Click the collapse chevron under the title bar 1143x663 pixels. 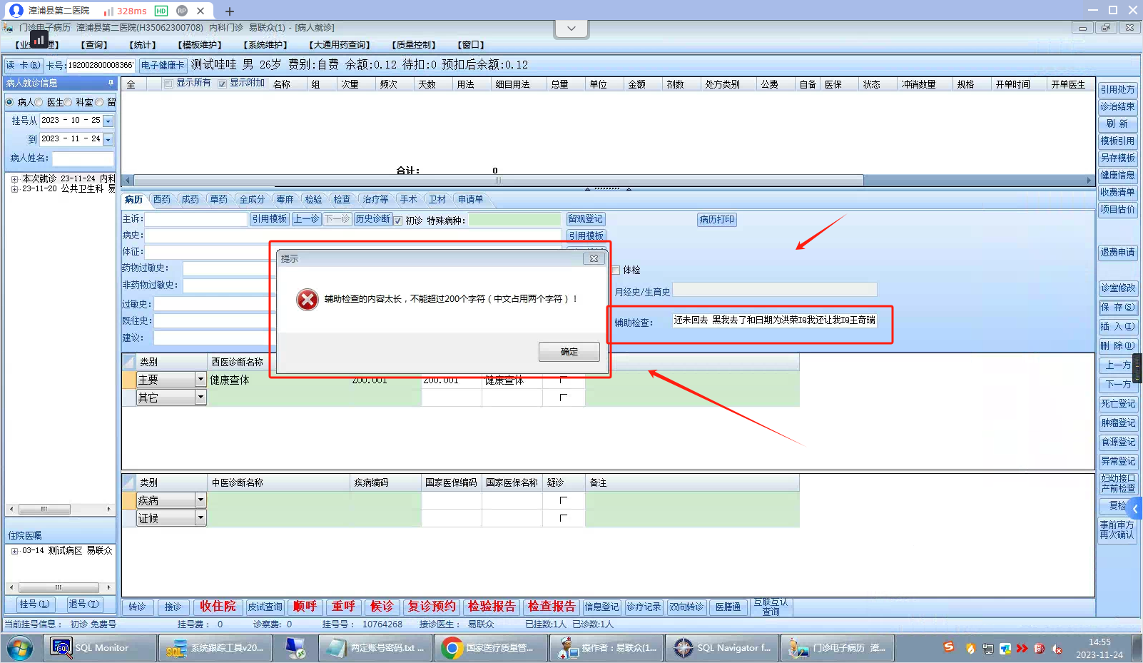tap(571, 29)
